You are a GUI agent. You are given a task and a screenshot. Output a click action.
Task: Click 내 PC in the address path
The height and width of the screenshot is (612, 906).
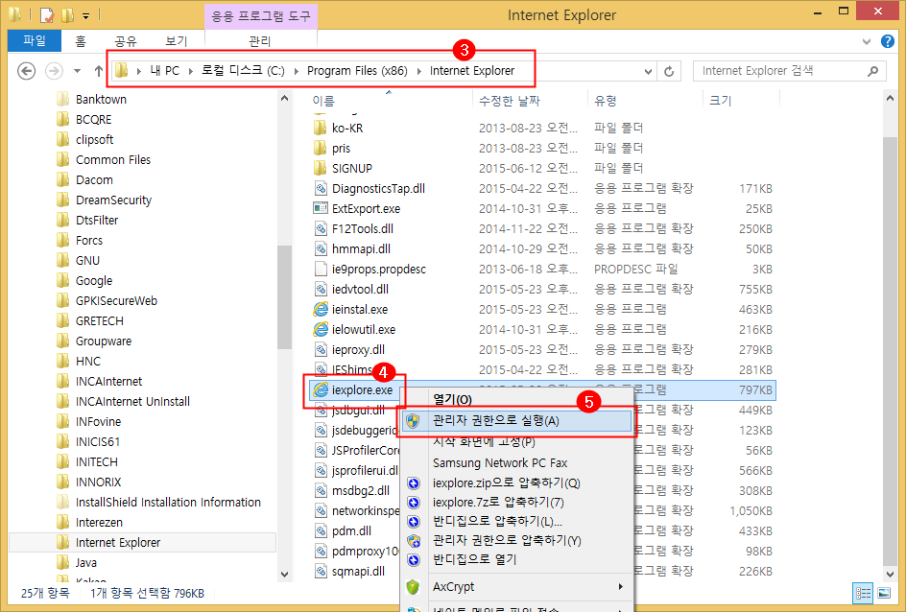(x=165, y=70)
